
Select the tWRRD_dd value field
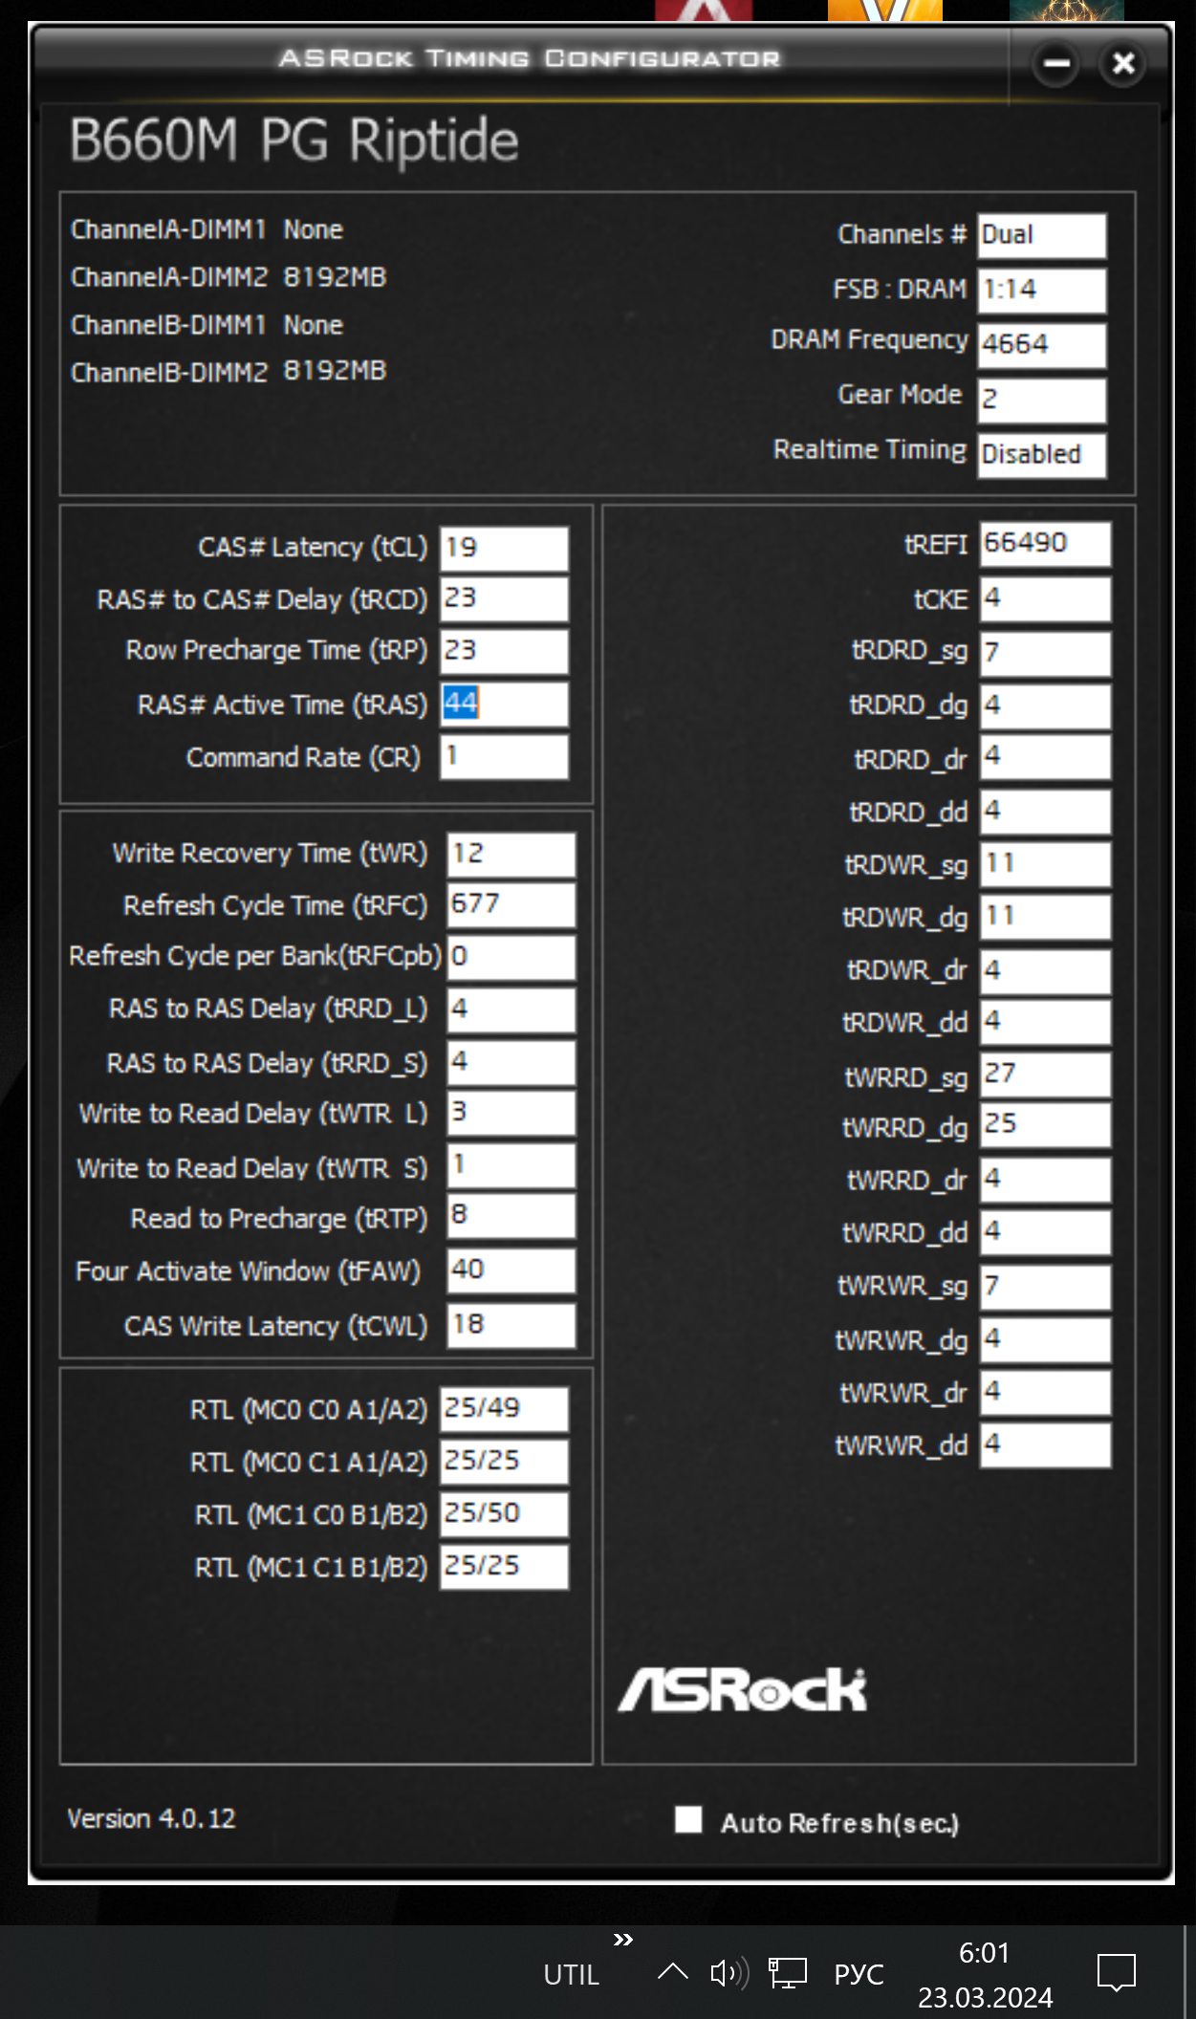click(x=1045, y=1232)
